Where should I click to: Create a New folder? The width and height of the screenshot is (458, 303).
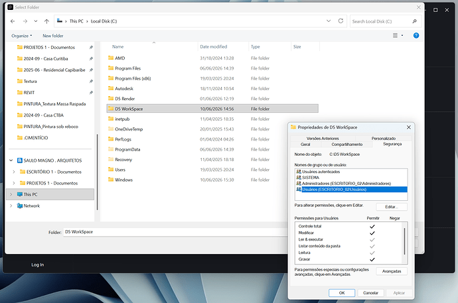click(x=53, y=36)
